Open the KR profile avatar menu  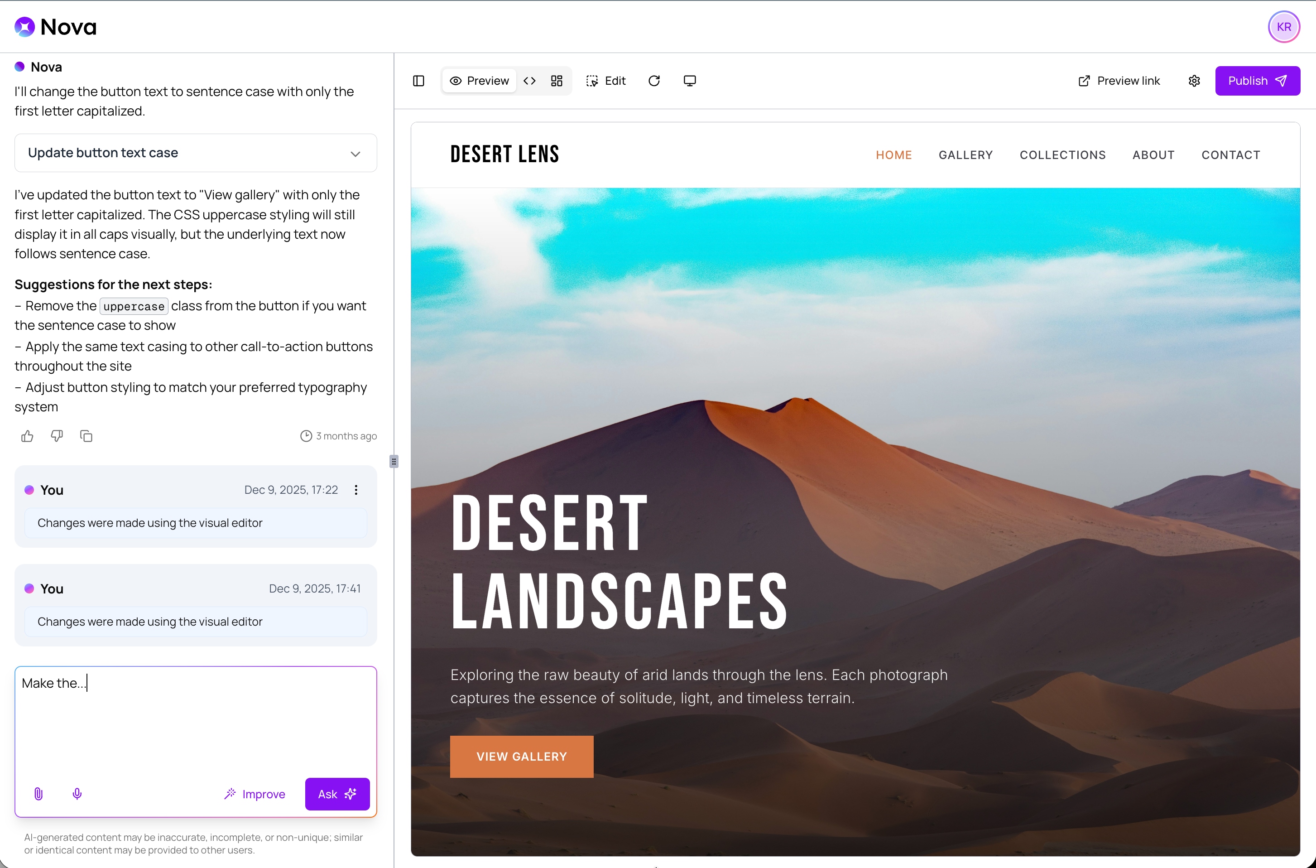click(1284, 27)
